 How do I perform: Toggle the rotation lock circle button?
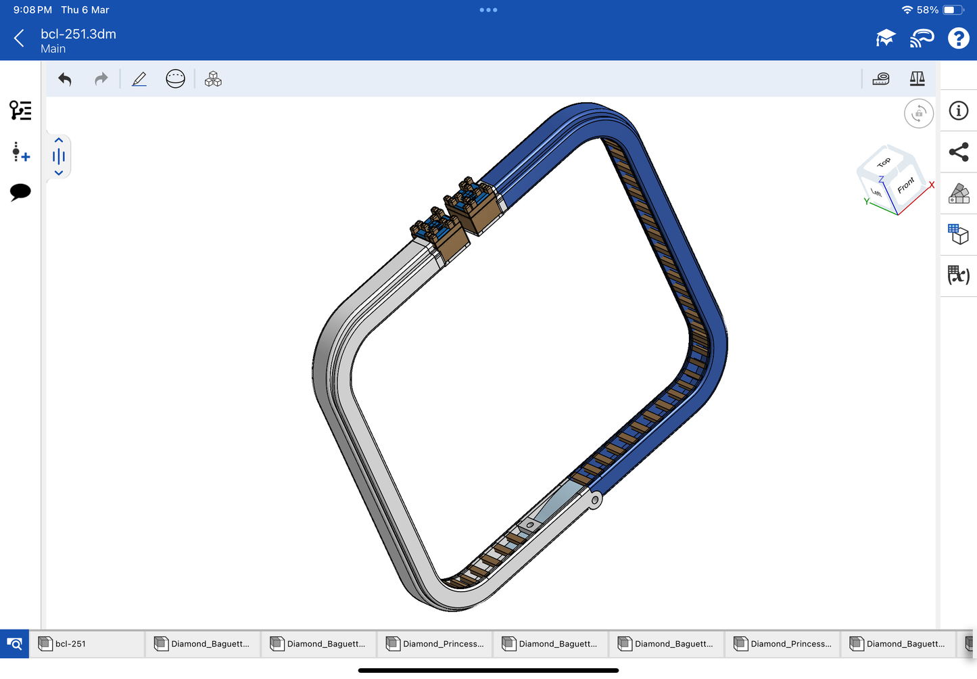tap(918, 114)
